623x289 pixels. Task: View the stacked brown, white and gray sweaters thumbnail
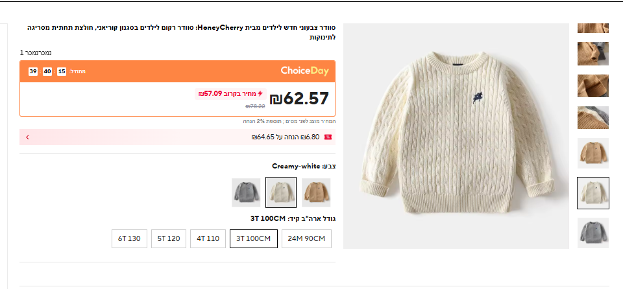pyautogui.click(x=592, y=117)
